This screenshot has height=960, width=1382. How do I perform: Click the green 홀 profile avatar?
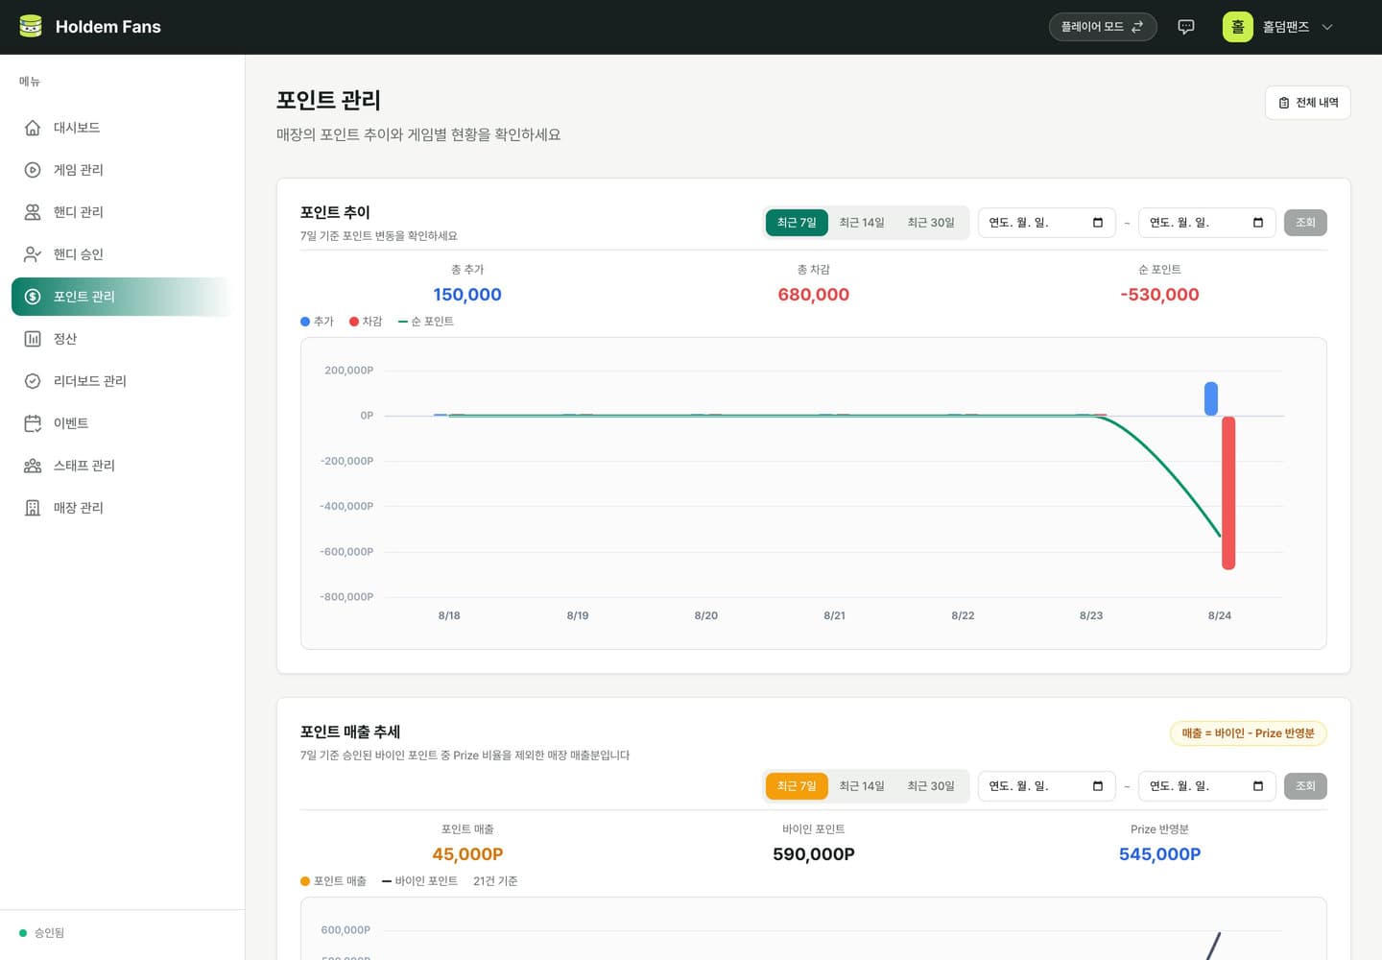point(1238,27)
